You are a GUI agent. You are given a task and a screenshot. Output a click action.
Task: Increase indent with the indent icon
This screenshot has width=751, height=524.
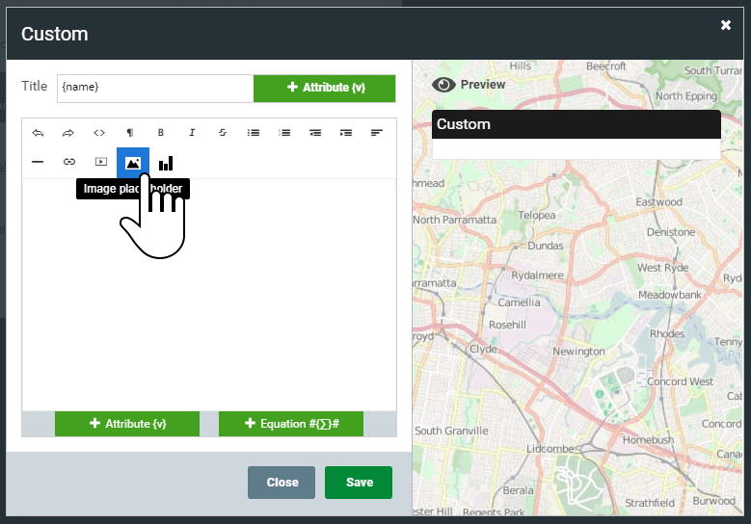[346, 133]
